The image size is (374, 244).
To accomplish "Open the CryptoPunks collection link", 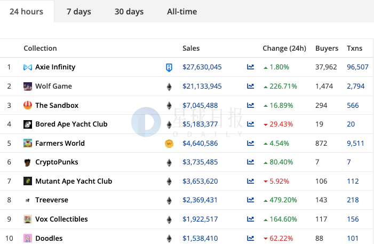I will (57, 162).
